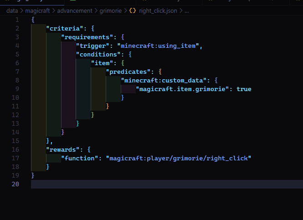The width and height of the screenshot is (303, 220).
Task: Click the JSON braces icon in breadcrumb
Action: pos(133,11)
